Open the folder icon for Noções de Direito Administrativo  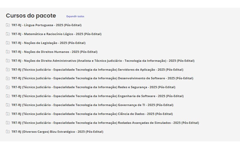click(x=8, y=61)
